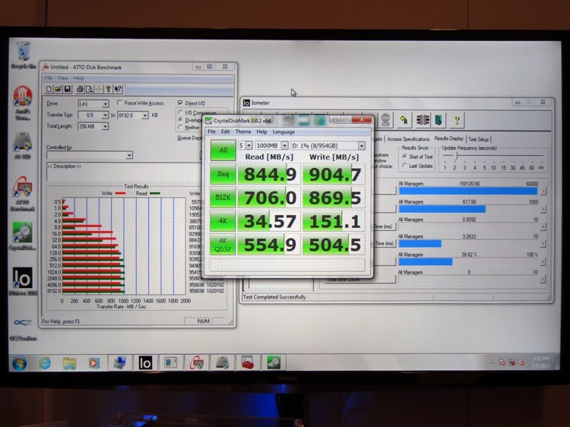Screen dimensions: 570x427
Task: Enable the Force Write Access checkbox
Action: [119, 103]
